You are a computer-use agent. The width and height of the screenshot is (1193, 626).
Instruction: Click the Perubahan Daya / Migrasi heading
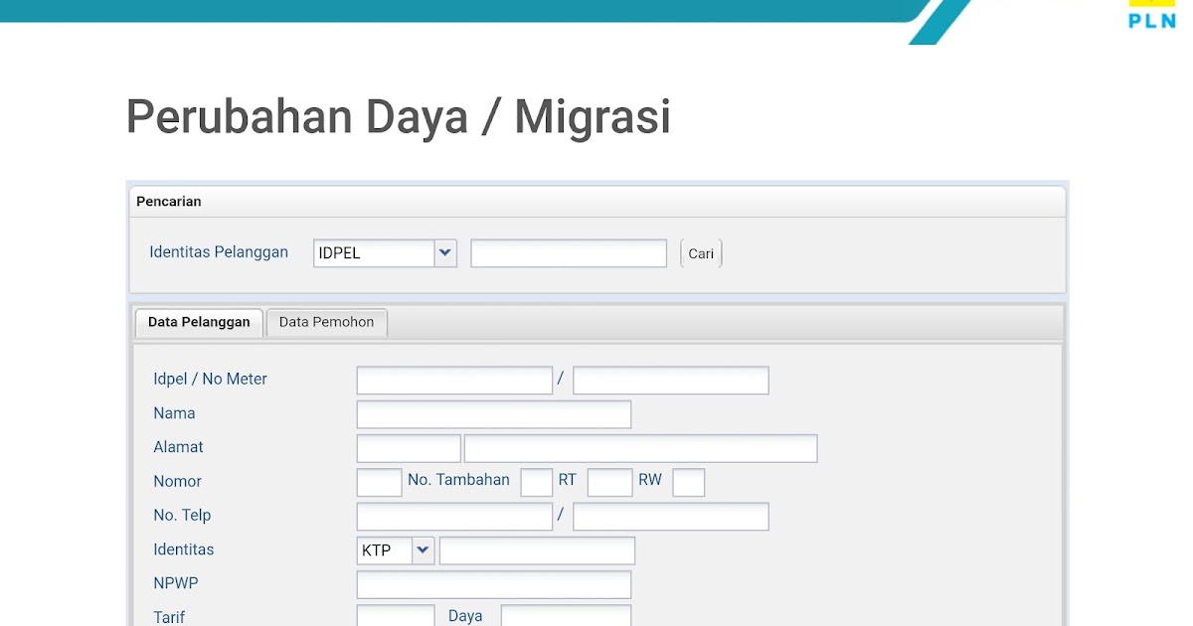[397, 116]
